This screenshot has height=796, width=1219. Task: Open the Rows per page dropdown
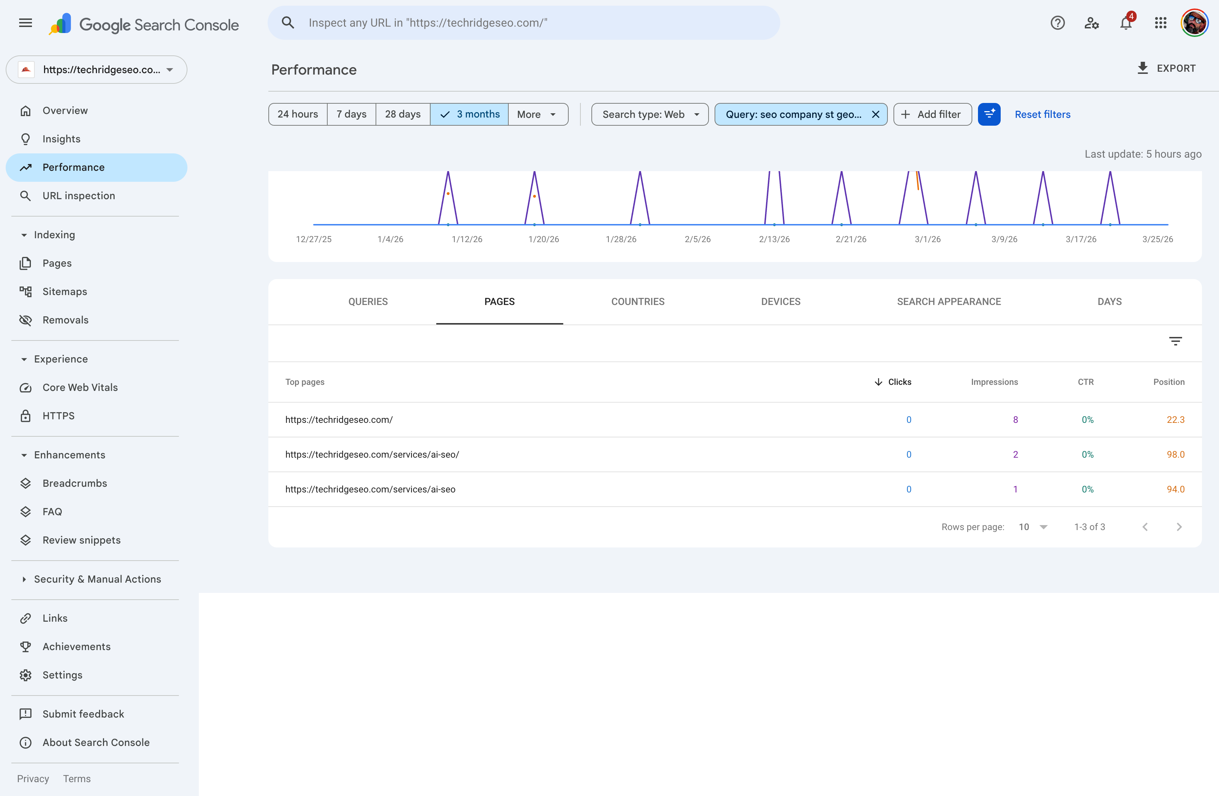pos(1033,527)
